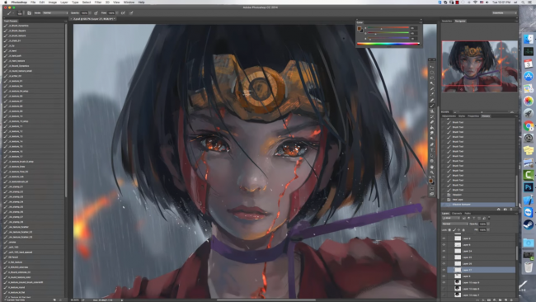The width and height of the screenshot is (536, 302).
Task: Open the layer blending mode dropdown
Action: click(x=454, y=224)
